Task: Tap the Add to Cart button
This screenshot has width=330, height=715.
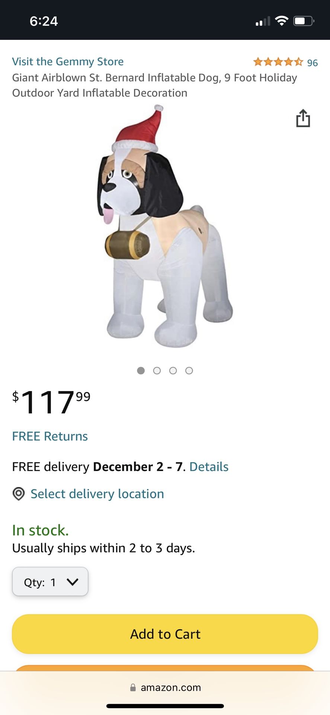Action: point(165,634)
